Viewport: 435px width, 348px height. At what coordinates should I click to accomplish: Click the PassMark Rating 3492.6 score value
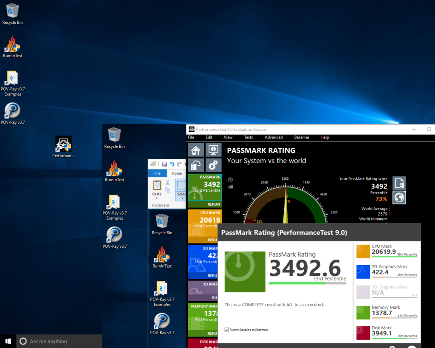305,268
